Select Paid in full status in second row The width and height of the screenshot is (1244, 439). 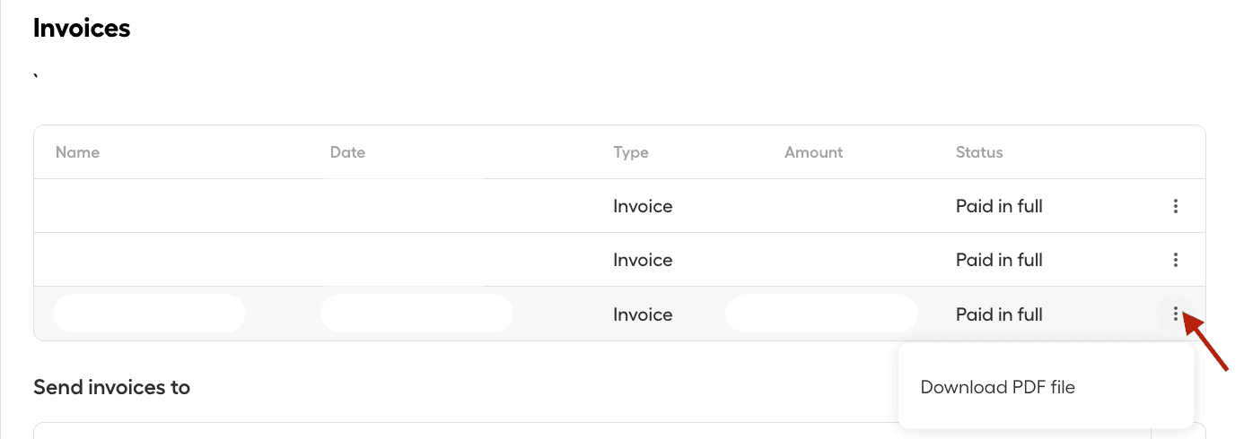coord(998,260)
